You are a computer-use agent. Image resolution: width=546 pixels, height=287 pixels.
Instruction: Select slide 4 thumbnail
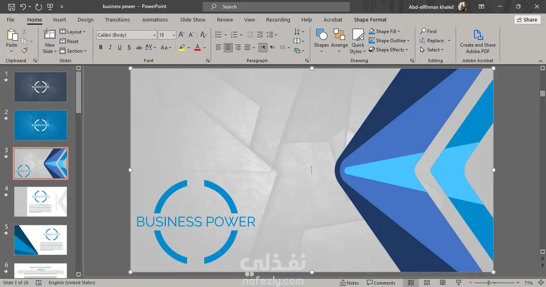pyautogui.click(x=40, y=202)
